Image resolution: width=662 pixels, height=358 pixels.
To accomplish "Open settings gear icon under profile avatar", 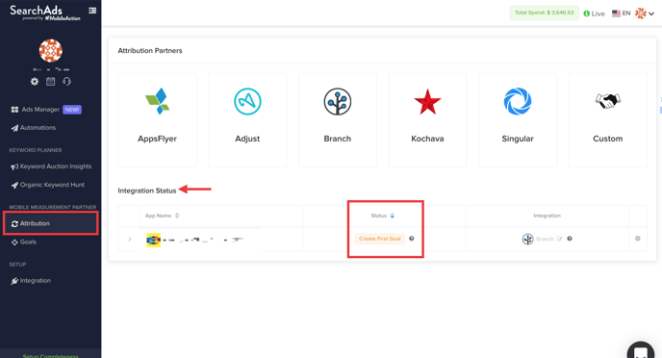I will click(35, 82).
